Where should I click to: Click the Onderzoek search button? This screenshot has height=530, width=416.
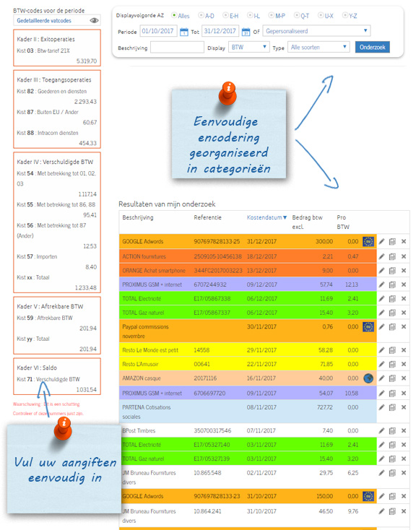[x=373, y=47]
